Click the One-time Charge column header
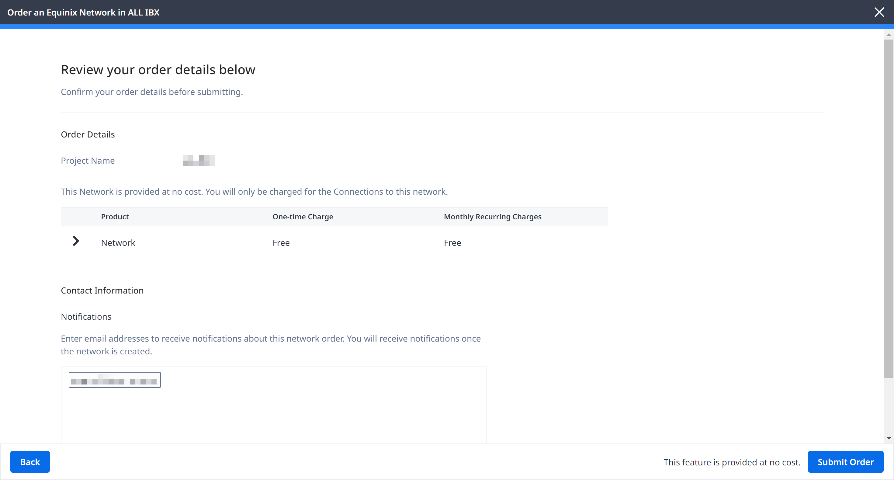 [303, 217]
